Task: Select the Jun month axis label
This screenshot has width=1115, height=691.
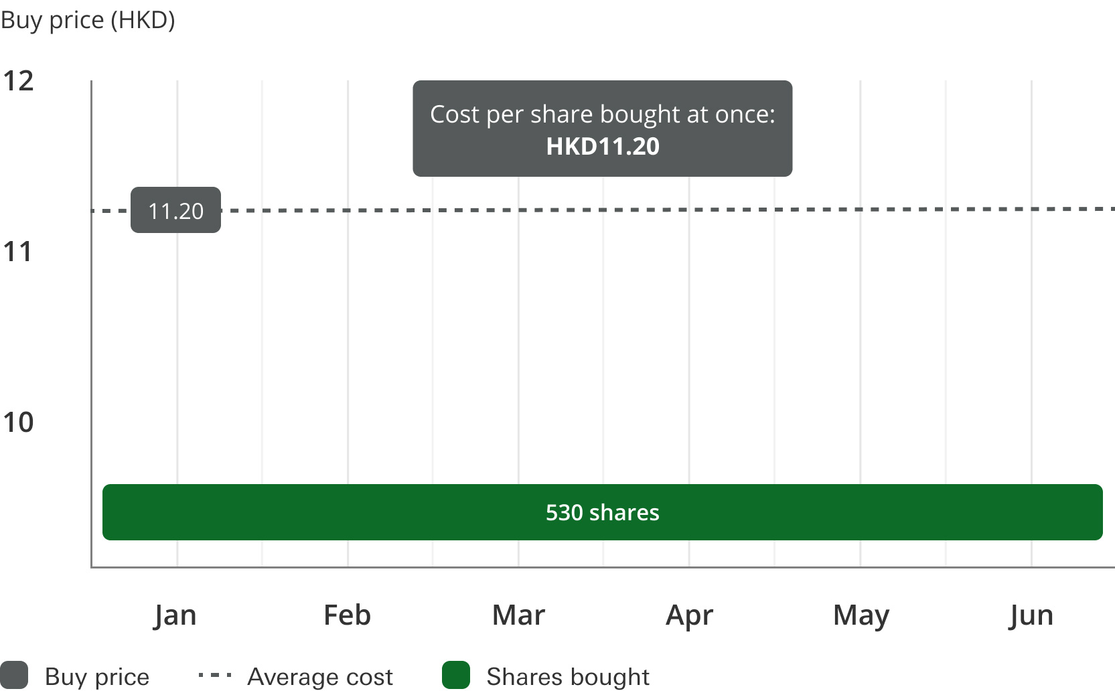Action: [1031, 615]
